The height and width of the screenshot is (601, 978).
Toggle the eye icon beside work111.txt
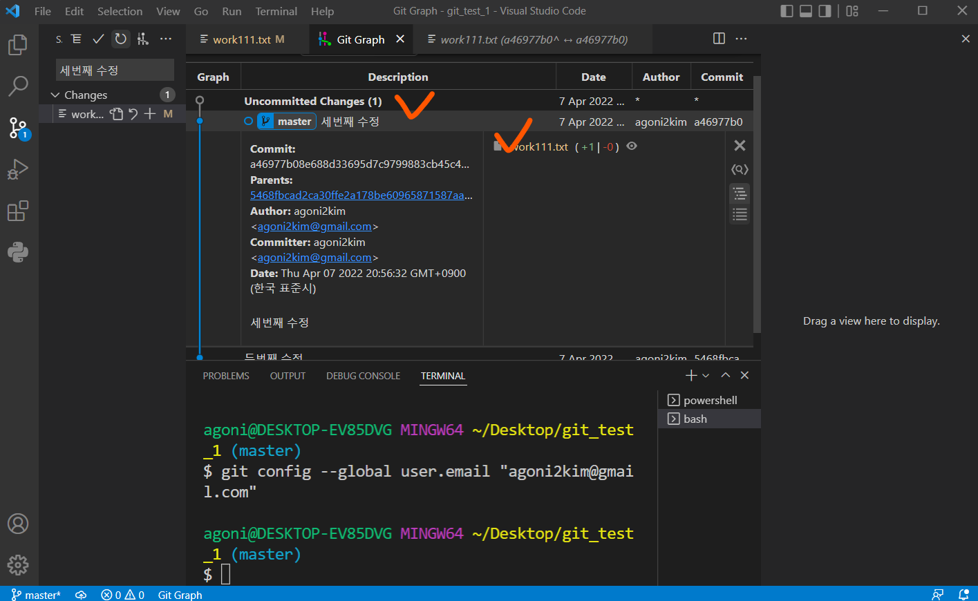632,146
